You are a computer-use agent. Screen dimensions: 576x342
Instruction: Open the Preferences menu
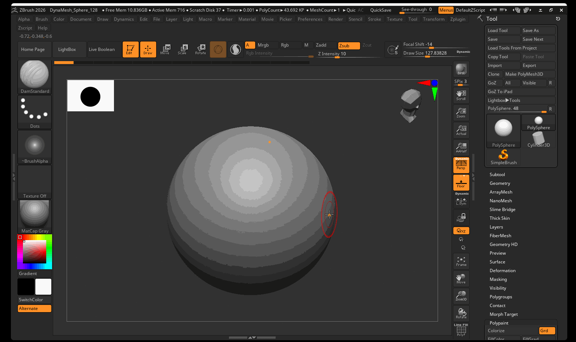click(310, 19)
